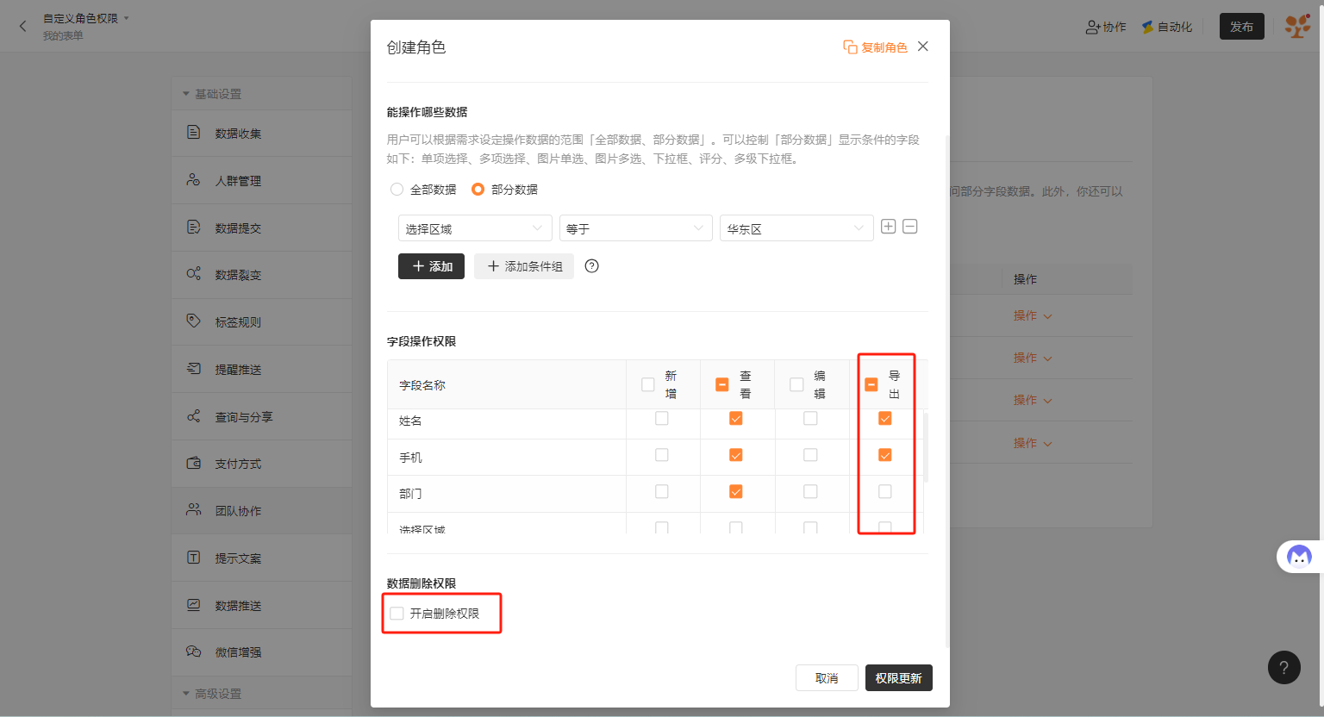Click the 部门 field name cell
The height and width of the screenshot is (717, 1324).
pyautogui.click(x=507, y=494)
